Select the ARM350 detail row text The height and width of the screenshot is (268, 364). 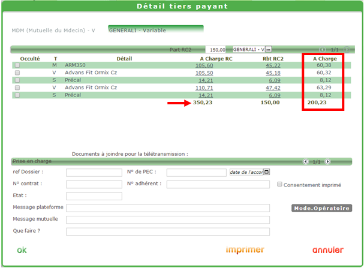75,65
